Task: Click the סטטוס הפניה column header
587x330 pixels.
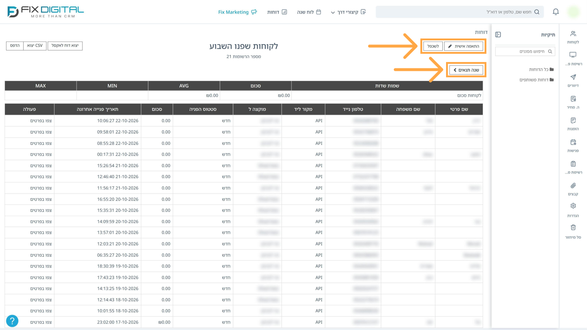Action: (x=203, y=109)
